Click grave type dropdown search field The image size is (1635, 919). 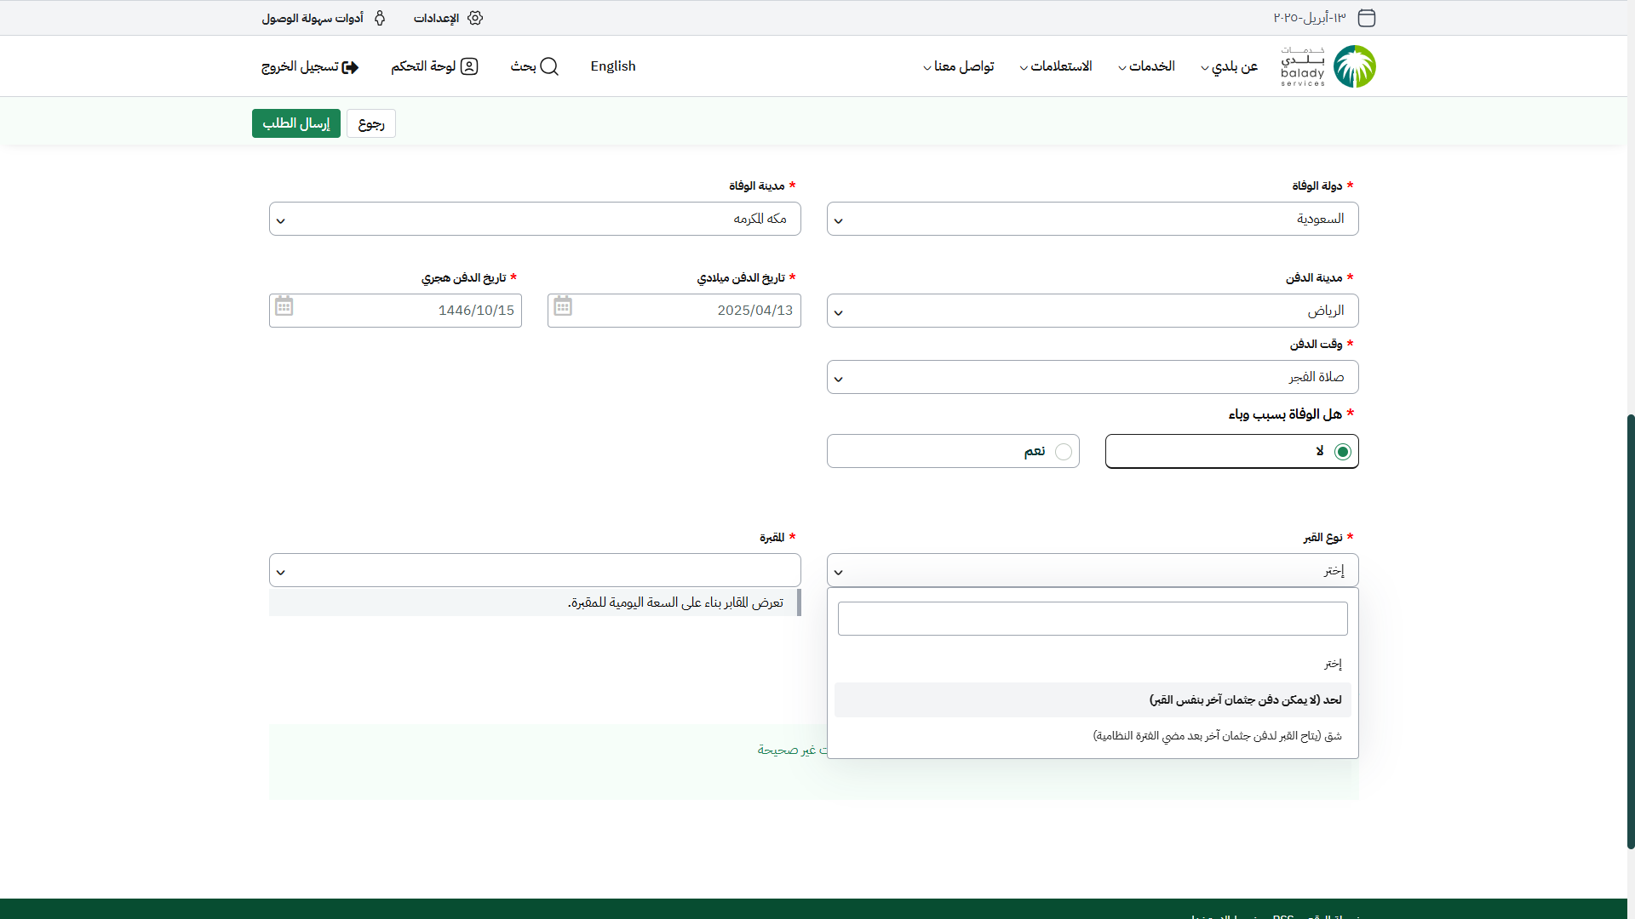point(1093,619)
